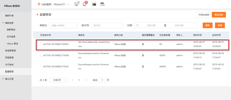Click the 历史版本号 column header

pos(46,35)
